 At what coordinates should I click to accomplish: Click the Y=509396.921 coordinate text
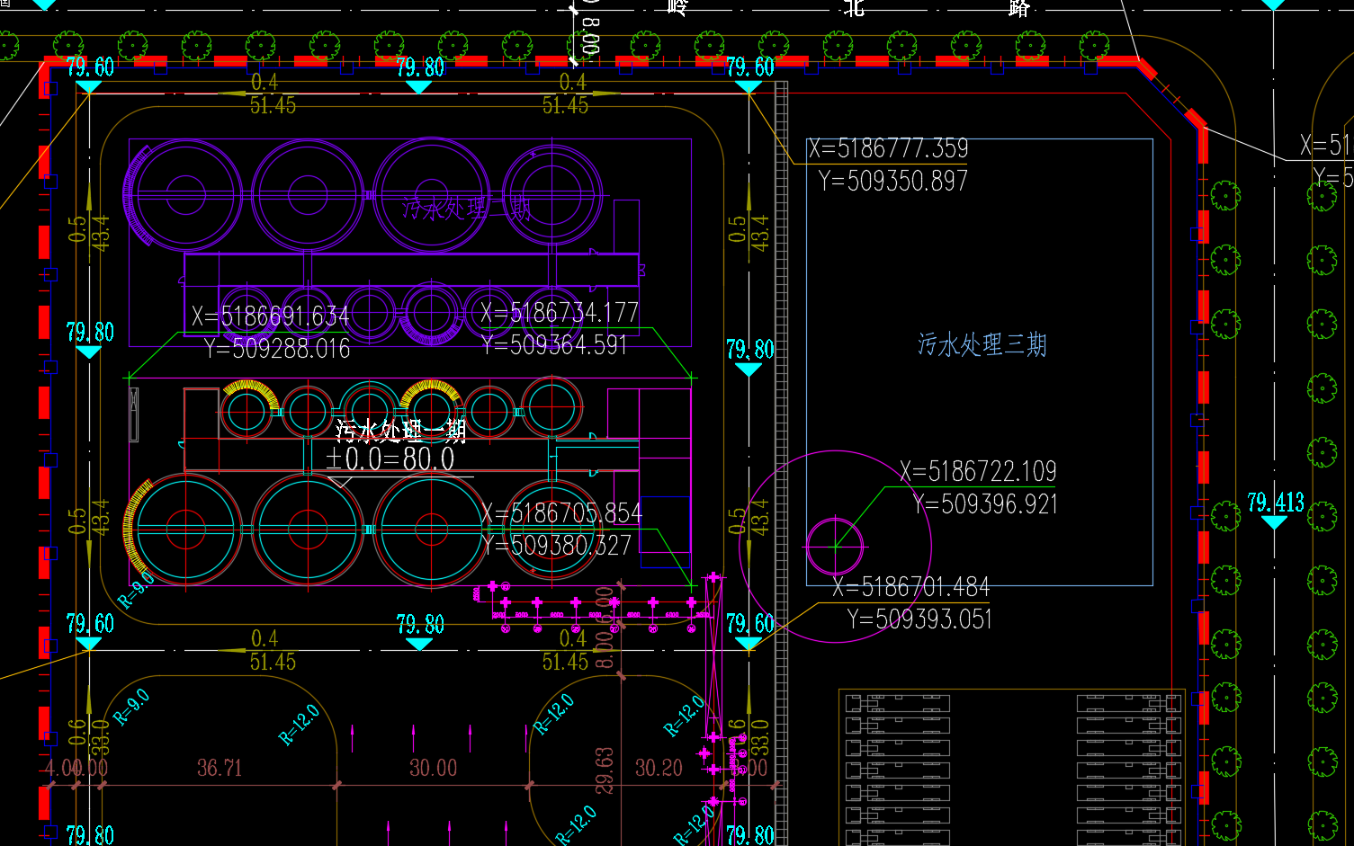(985, 504)
